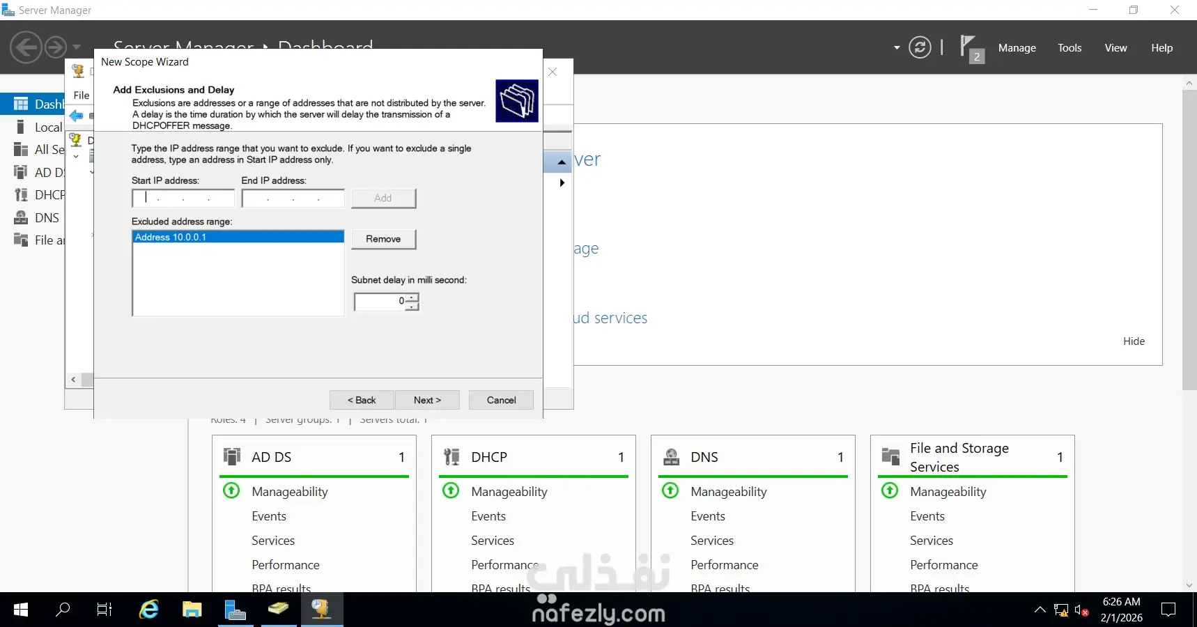The image size is (1197, 627).
Task: Click Remove to delete the excluded address
Action: [384, 239]
